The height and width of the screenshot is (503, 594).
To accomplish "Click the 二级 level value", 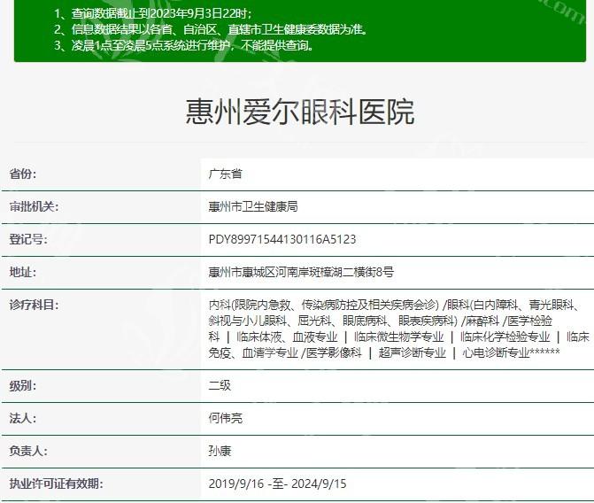I will click(x=220, y=385).
